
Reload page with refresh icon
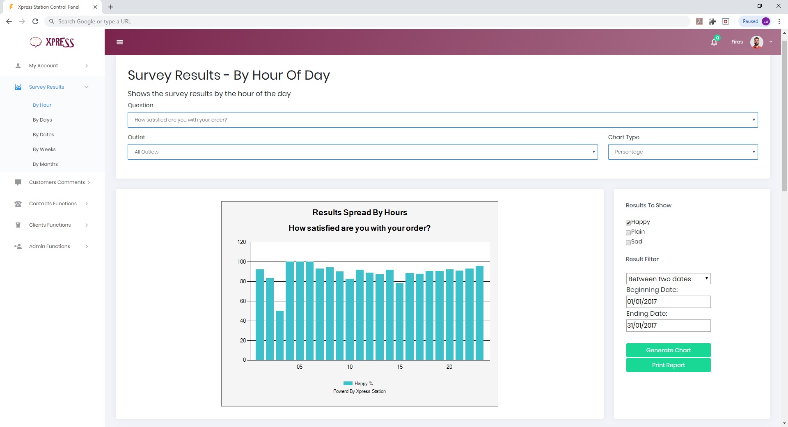(35, 21)
